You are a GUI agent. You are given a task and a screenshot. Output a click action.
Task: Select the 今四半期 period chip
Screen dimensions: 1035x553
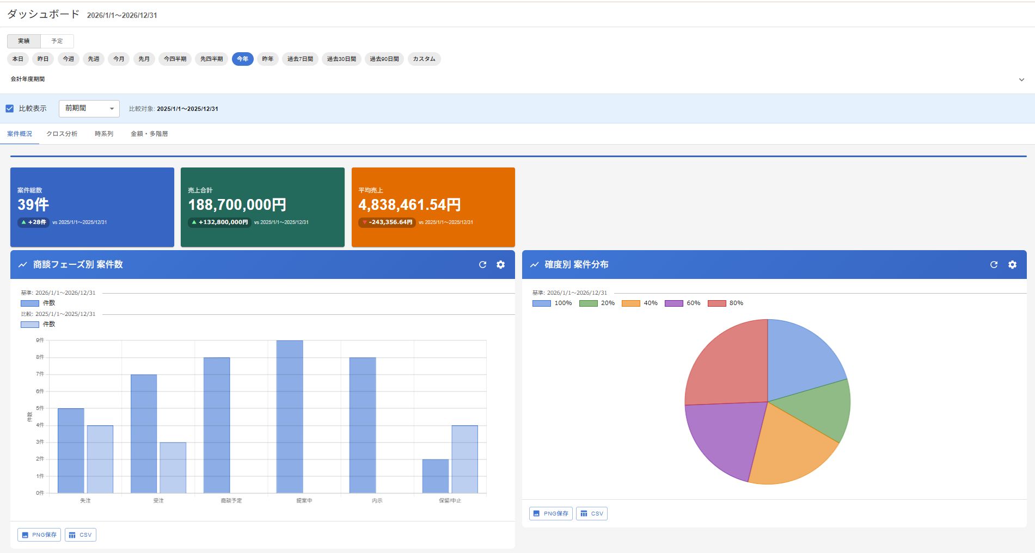pyautogui.click(x=175, y=59)
